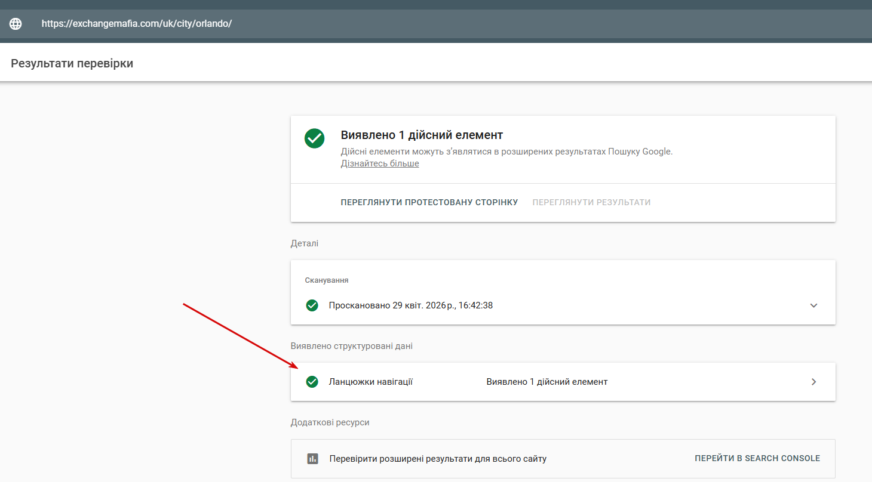The image size is (872, 482).
Task: Click 'Перевірити розширені результати для всього сайту'
Action: (438, 459)
